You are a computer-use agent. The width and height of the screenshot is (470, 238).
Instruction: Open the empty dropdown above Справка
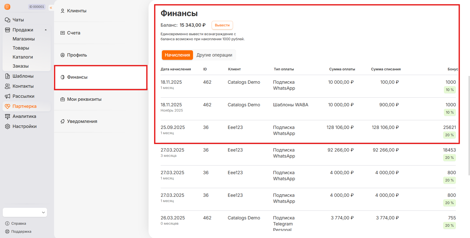point(25,212)
